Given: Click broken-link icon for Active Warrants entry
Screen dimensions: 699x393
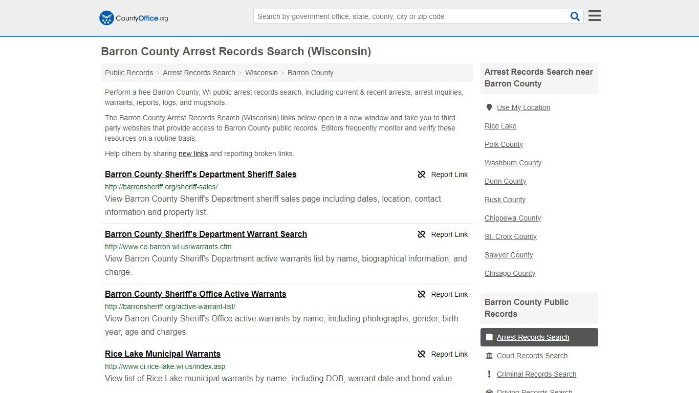Looking at the screenshot, I should (x=422, y=294).
